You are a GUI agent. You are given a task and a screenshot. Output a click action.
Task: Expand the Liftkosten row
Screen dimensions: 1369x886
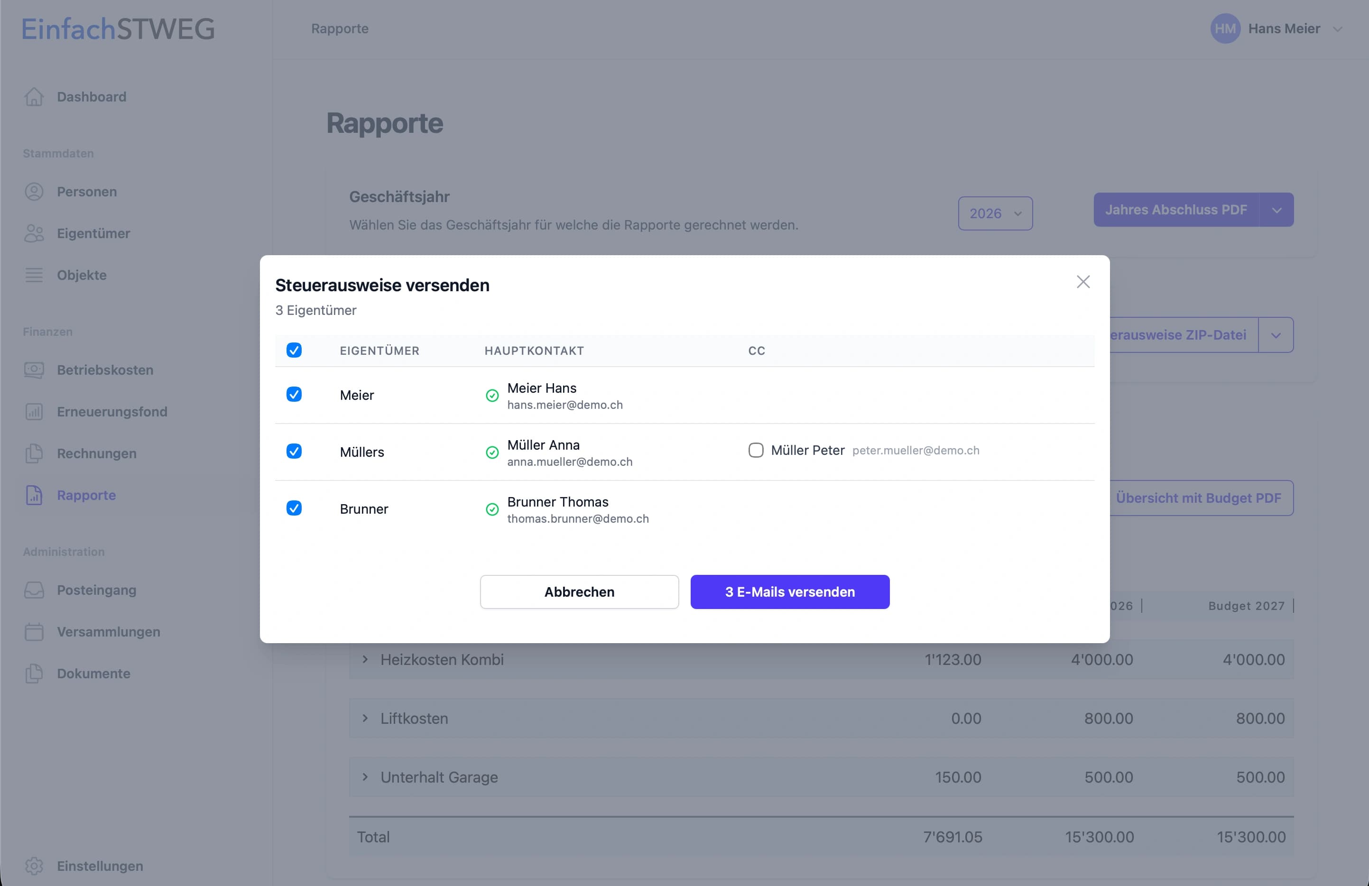[x=365, y=718]
